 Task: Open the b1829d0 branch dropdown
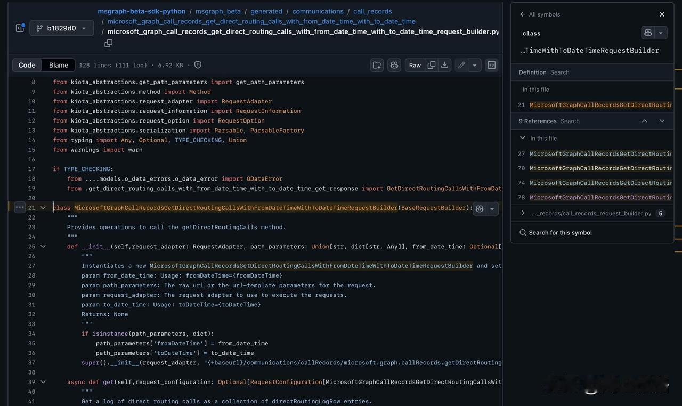click(62, 28)
